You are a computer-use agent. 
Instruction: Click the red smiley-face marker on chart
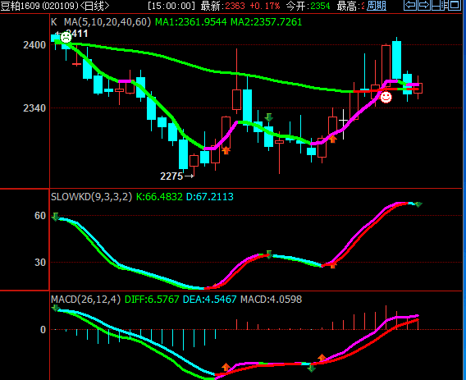[x=386, y=97]
